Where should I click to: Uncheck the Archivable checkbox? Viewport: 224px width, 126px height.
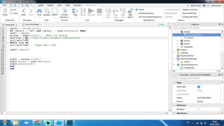tap(198, 87)
